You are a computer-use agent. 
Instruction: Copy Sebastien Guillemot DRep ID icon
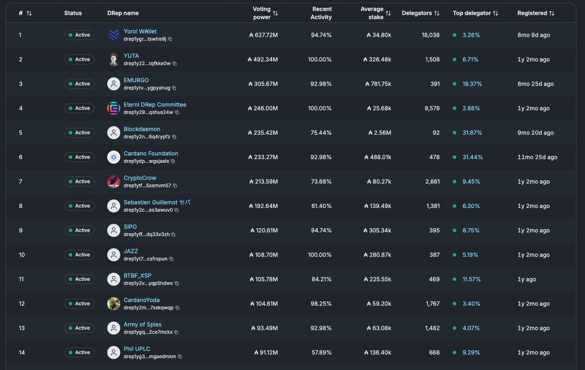point(176,210)
